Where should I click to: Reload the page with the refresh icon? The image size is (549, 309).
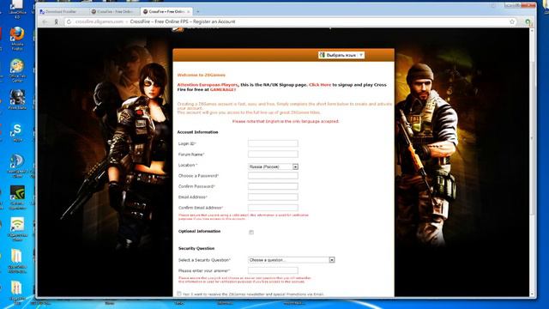click(69, 21)
